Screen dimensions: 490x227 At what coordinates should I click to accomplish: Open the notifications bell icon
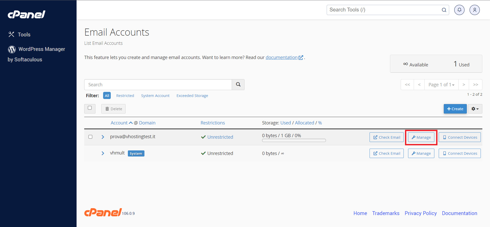459,10
